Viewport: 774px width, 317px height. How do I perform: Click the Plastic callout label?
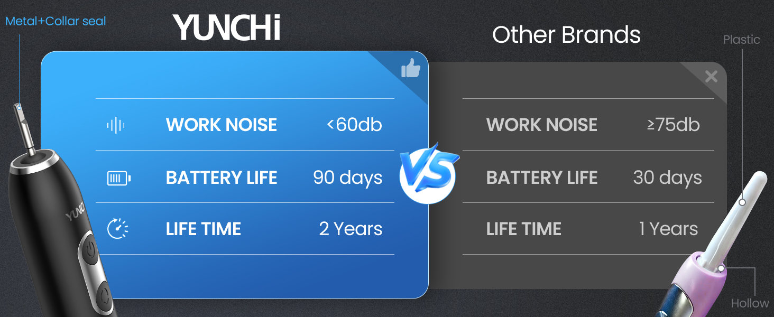tap(741, 40)
